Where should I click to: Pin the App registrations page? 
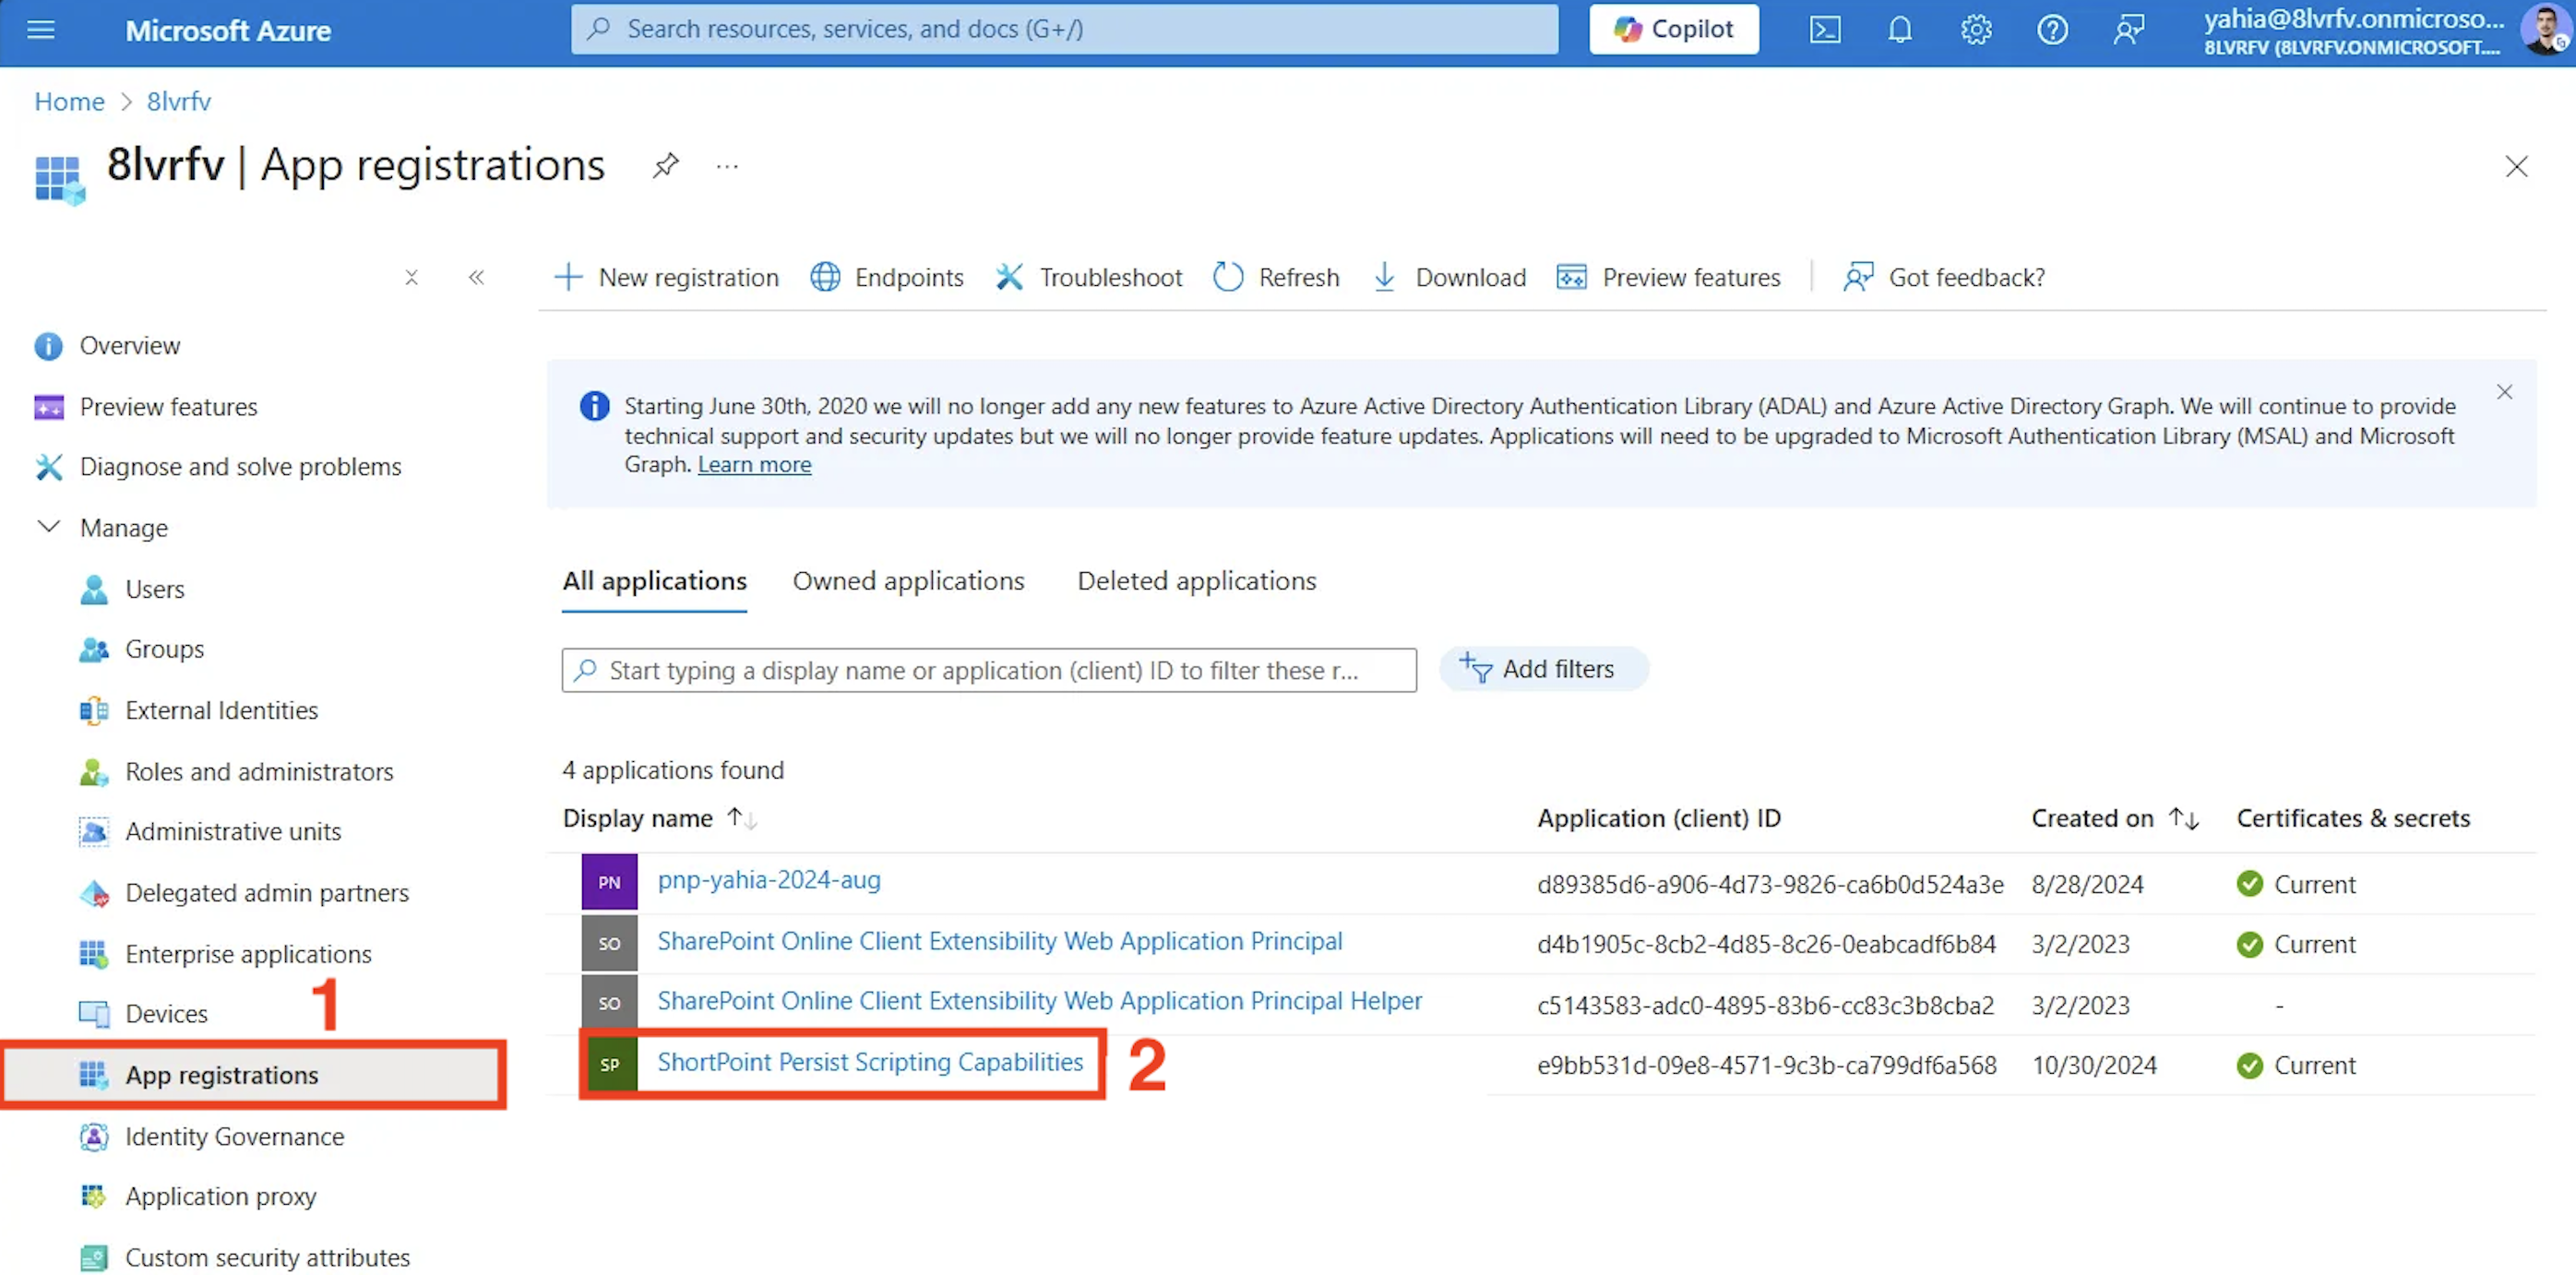(665, 165)
